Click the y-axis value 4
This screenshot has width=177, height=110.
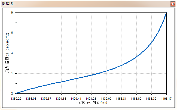click(12, 53)
